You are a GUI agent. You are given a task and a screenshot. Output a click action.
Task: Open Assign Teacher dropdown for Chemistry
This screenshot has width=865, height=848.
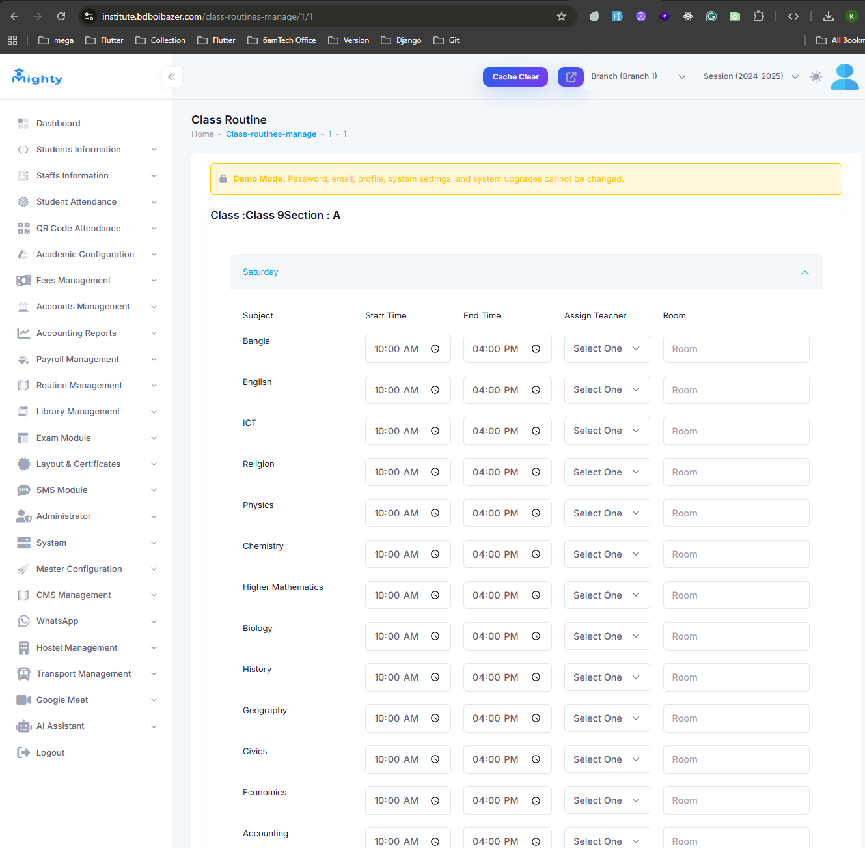click(607, 554)
